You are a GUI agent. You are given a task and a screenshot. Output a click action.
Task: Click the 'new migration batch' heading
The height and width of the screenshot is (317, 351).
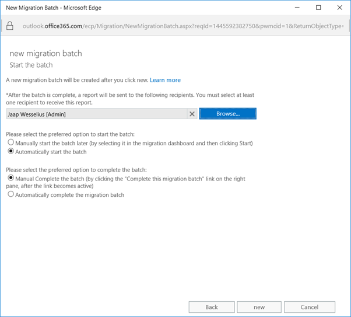[x=46, y=53]
